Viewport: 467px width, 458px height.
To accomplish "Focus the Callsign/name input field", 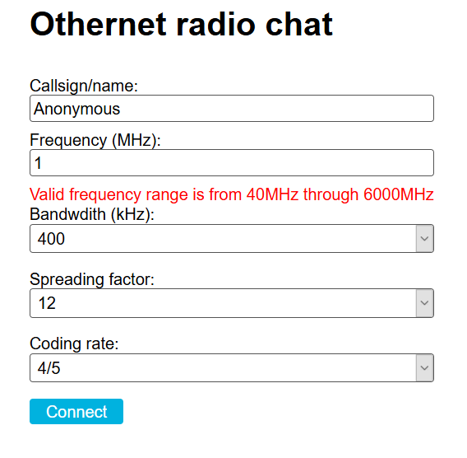I will (x=232, y=108).
